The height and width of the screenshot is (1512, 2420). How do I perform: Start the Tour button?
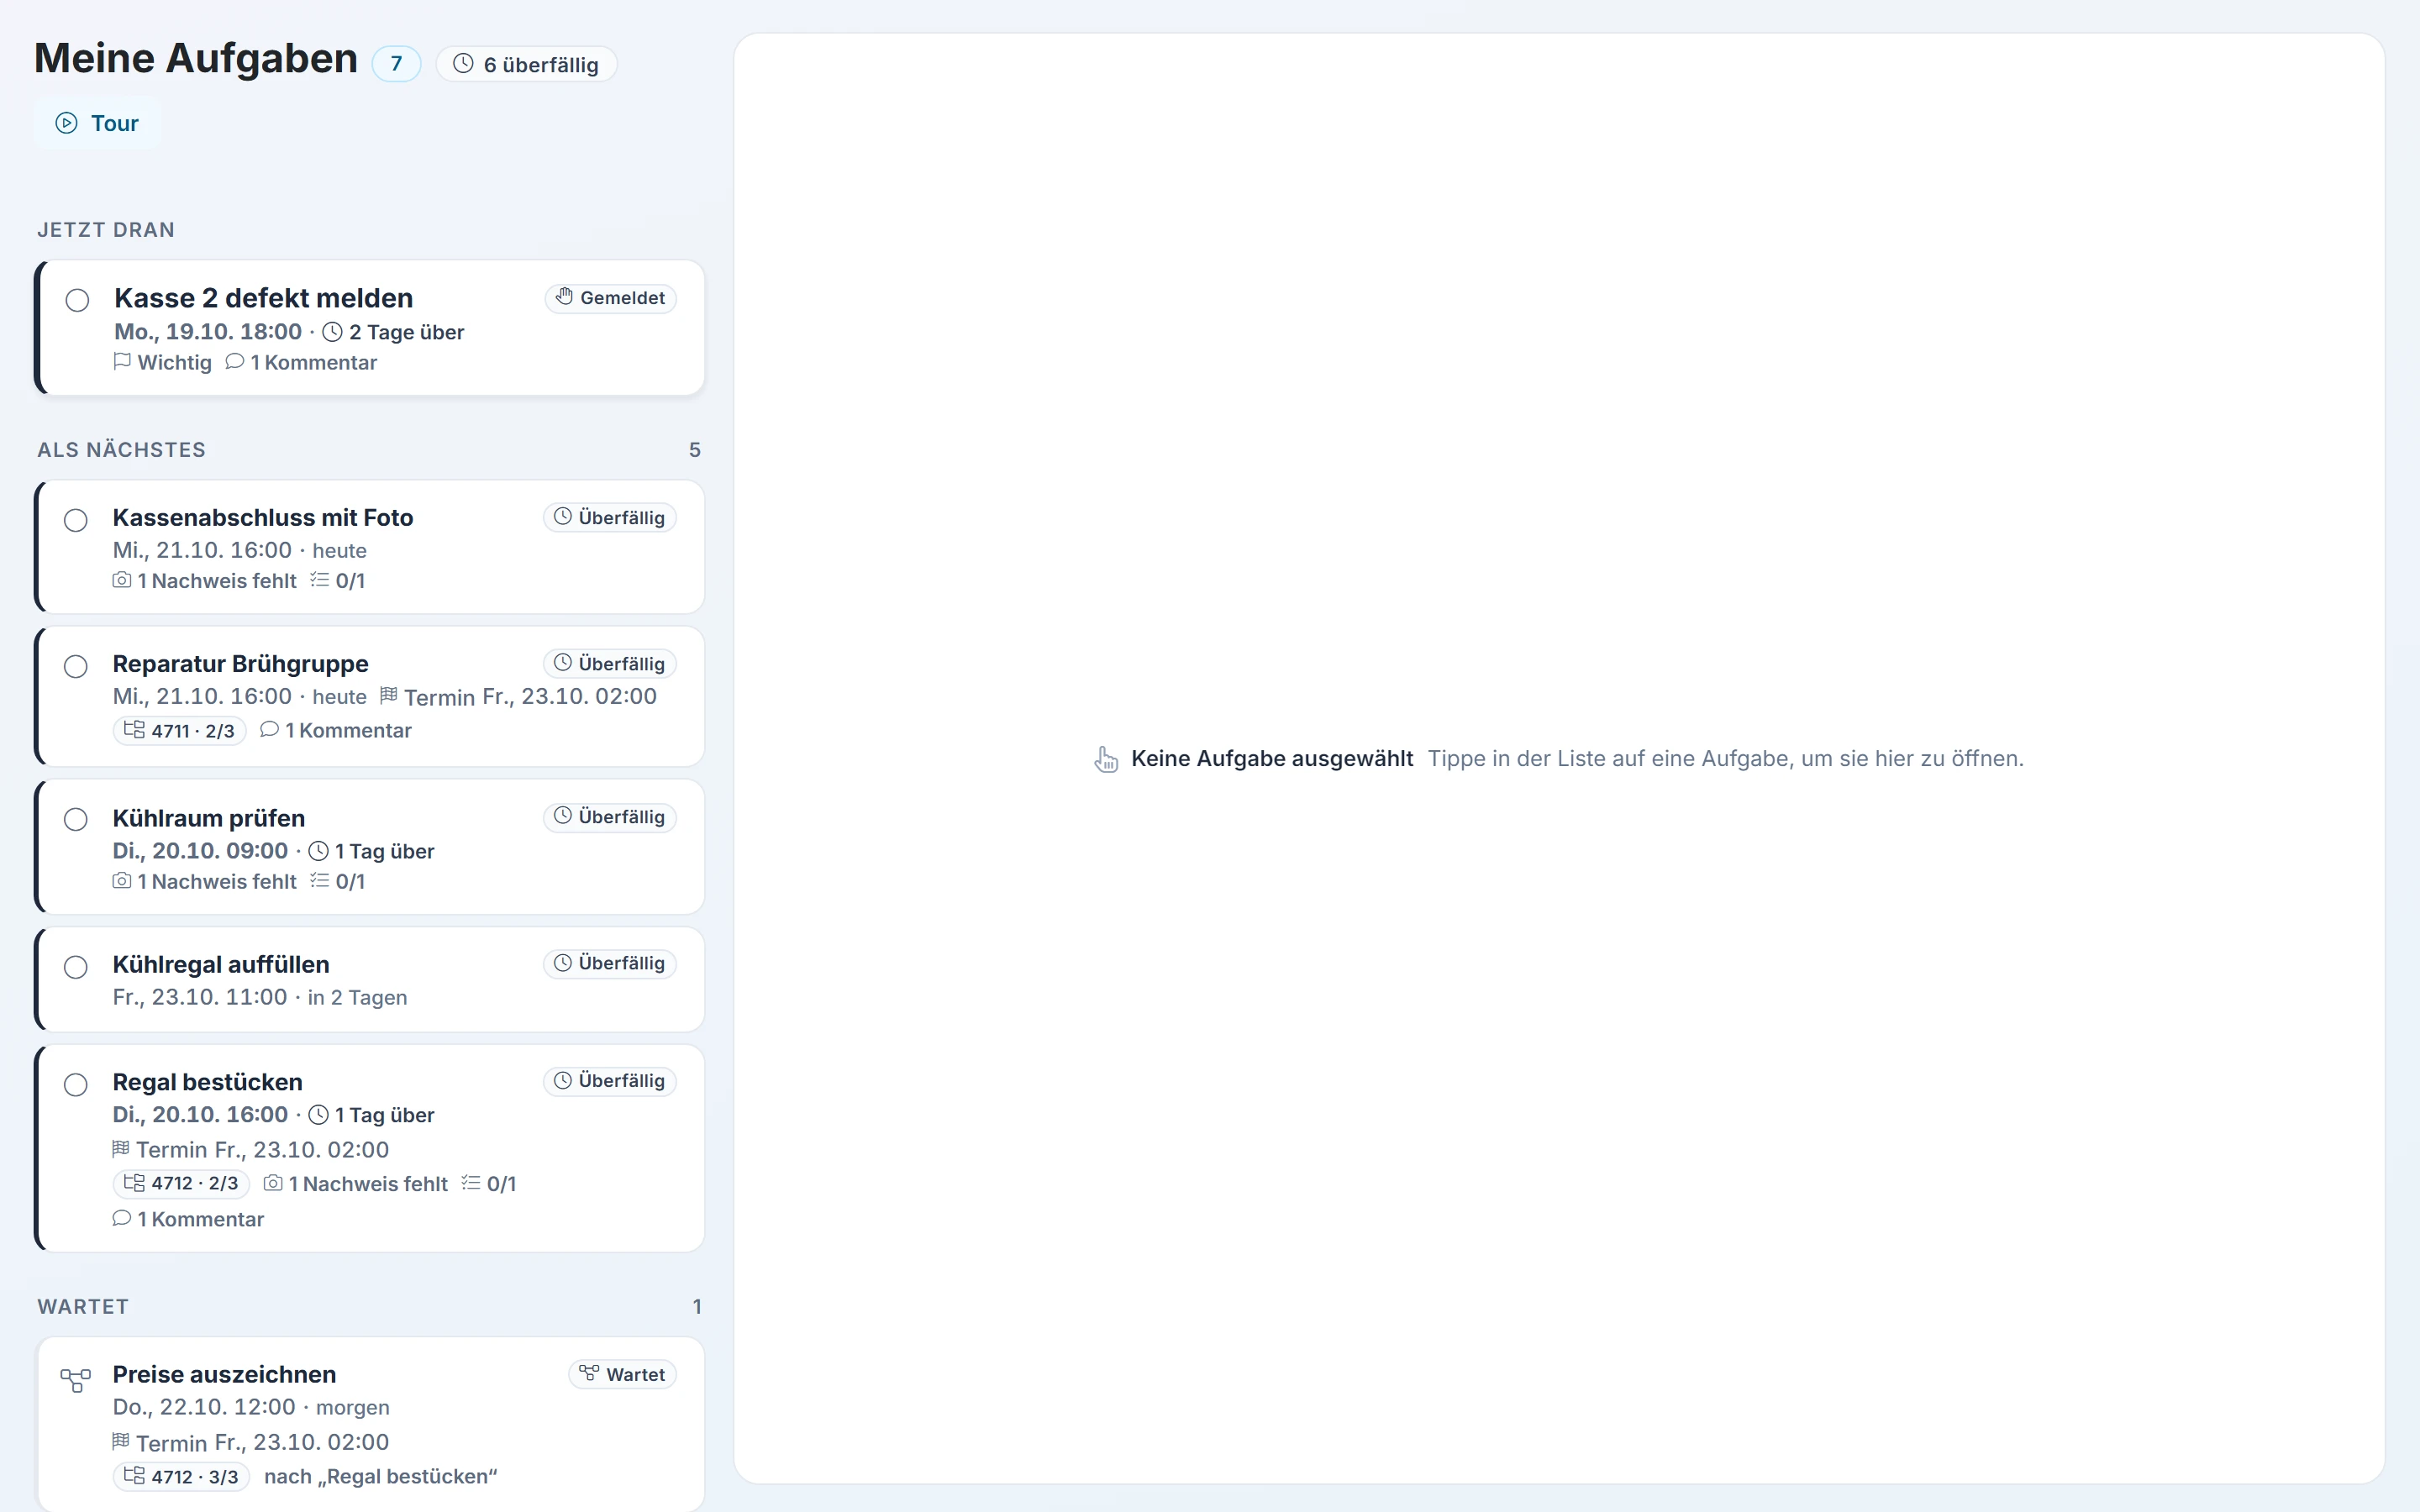pyautogui.click(x=97, y=123)
